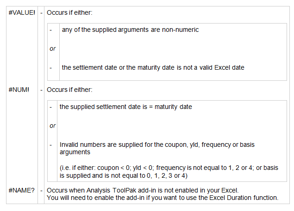Click the dash next to the #NAME? heading
Image resolution: width=294 pixels, height=211 pixels.
point(42,190)
